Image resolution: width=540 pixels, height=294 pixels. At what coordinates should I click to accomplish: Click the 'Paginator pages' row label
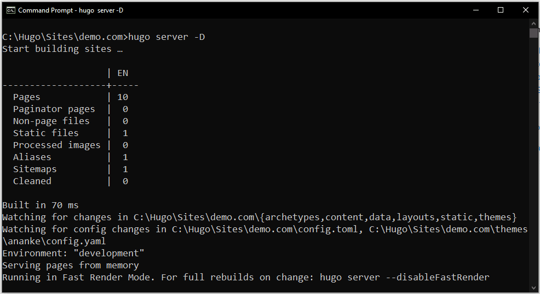point(54,109)
